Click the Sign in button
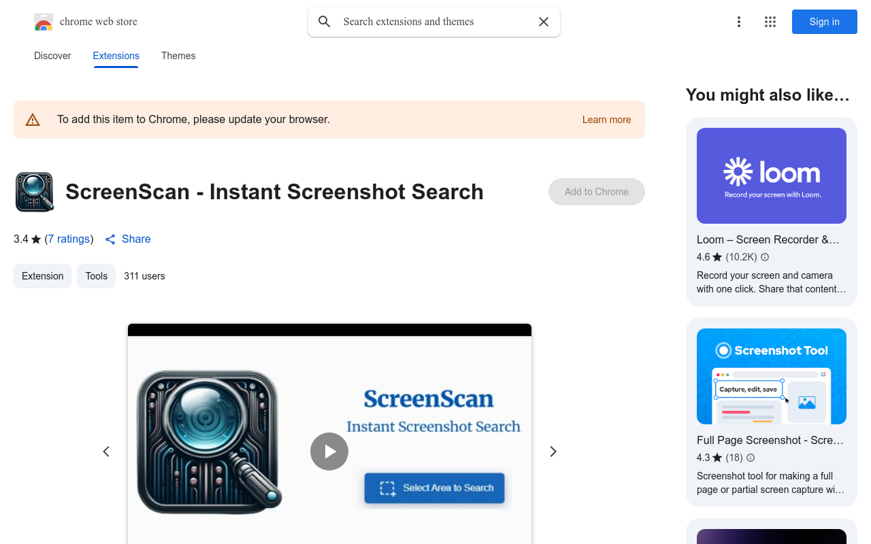Screen dimensions: 871x544 coord(825,22)
